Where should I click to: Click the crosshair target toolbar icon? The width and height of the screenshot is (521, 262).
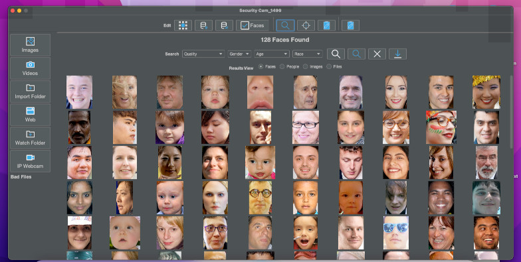coord(306,25)
